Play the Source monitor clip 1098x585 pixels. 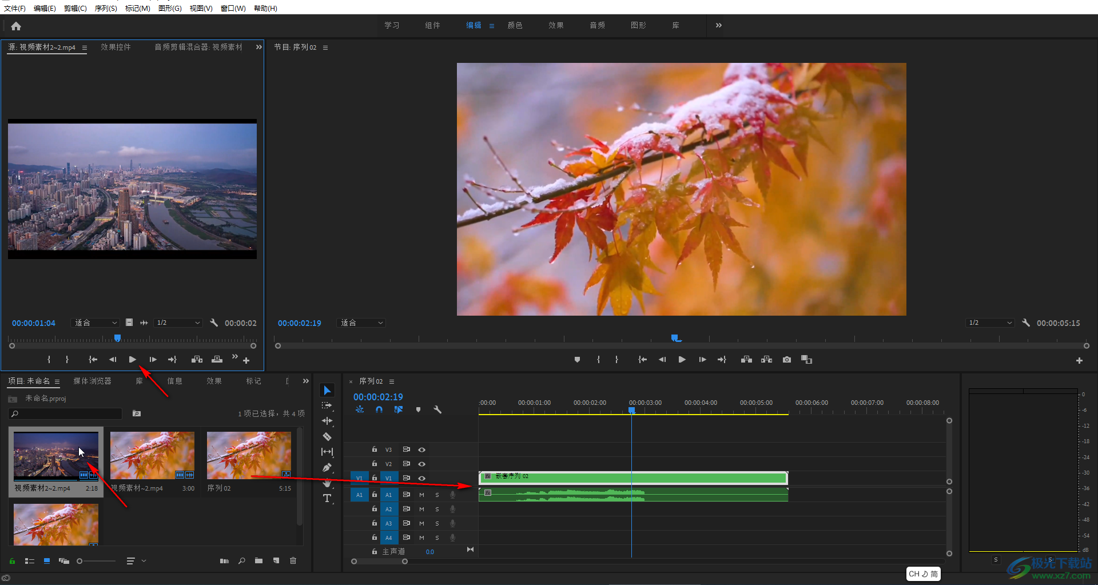point(133,360)
